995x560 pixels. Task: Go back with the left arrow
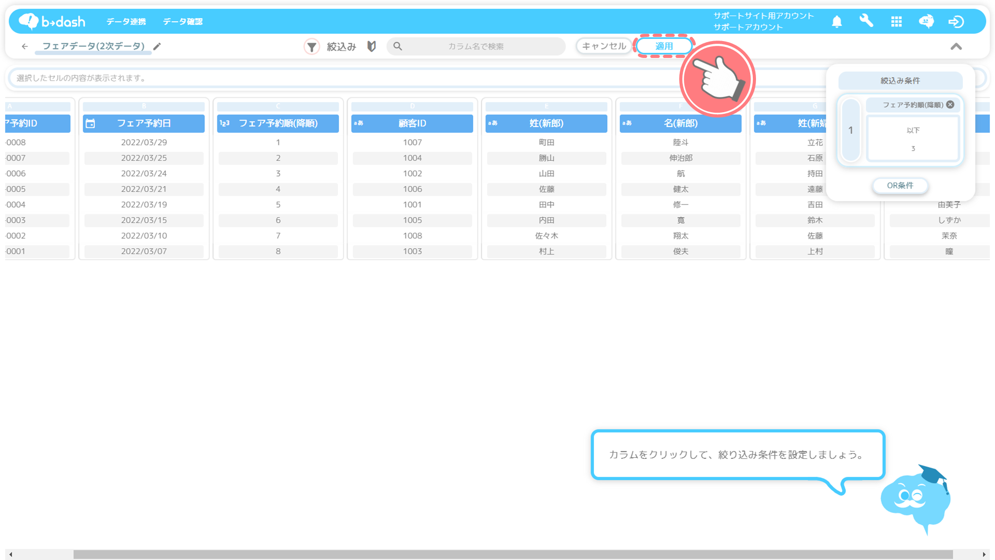25,46
